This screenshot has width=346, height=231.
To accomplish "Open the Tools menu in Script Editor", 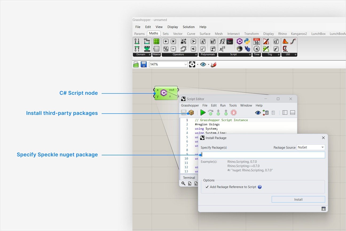I will [233, 105].
